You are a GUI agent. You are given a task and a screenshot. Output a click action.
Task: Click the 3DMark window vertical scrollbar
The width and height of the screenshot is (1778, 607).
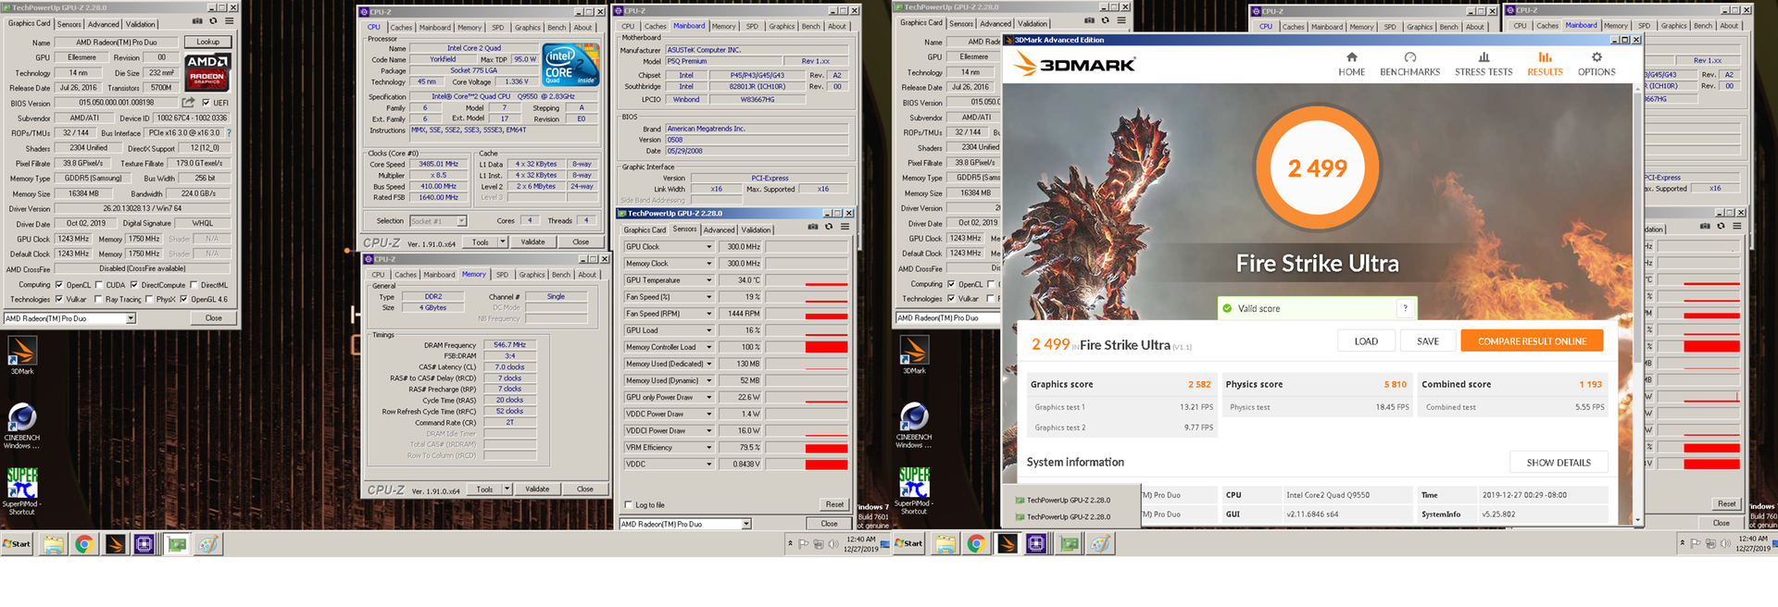click(1637, 305)
